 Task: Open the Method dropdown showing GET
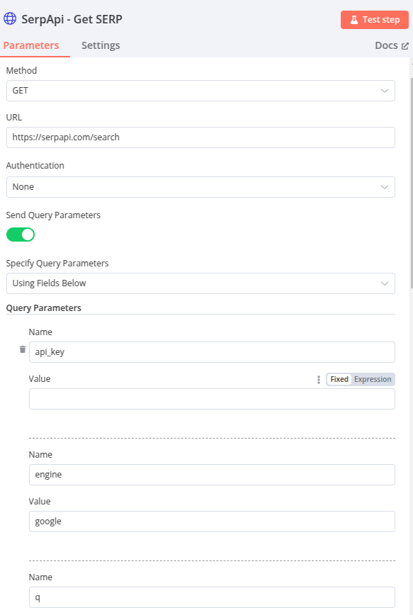click(x=200, y=91)
